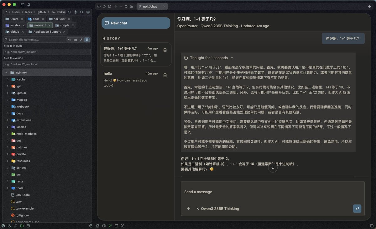Viewport: 376px width, 229px height.
Task: Click the gift icon in bottom bar
Action: coord(91,226)
